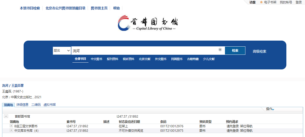The width and height of the screenshot is (305, 137).
Task: Click 架位导航 for B座三层文学图书 copy
Action: (246, 126)
